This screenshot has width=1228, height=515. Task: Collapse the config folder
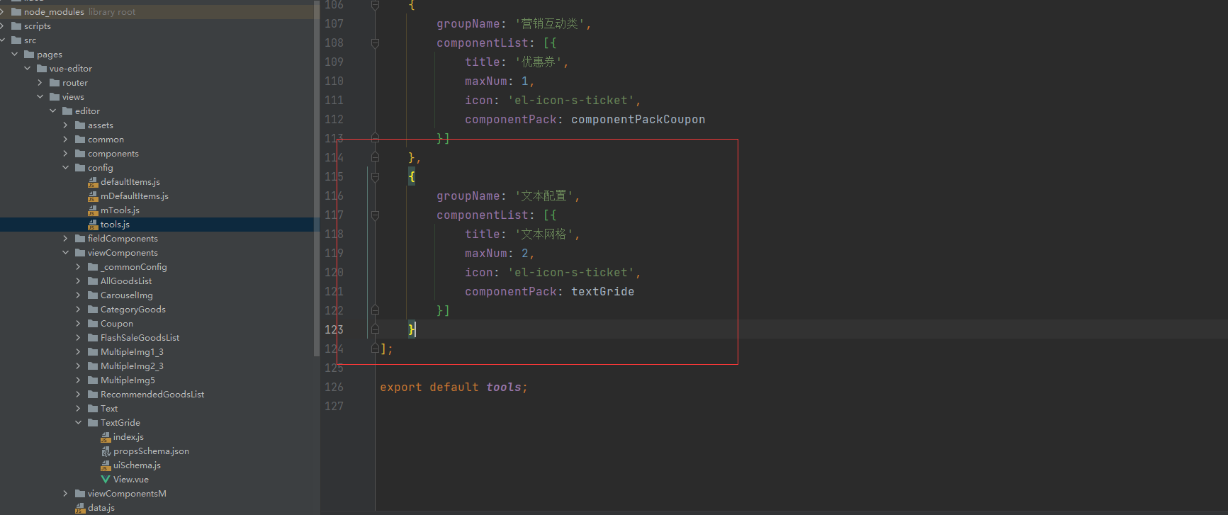tap(65, 168)
